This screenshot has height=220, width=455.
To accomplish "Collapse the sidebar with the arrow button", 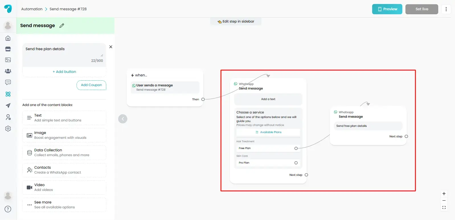I will (123, 119).
